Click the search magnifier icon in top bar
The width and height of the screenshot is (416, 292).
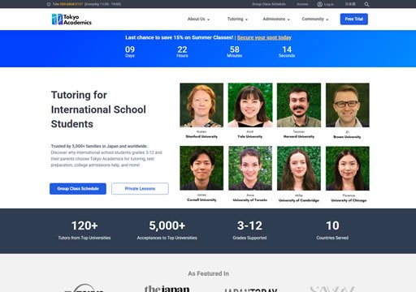[x=366, y=4]
